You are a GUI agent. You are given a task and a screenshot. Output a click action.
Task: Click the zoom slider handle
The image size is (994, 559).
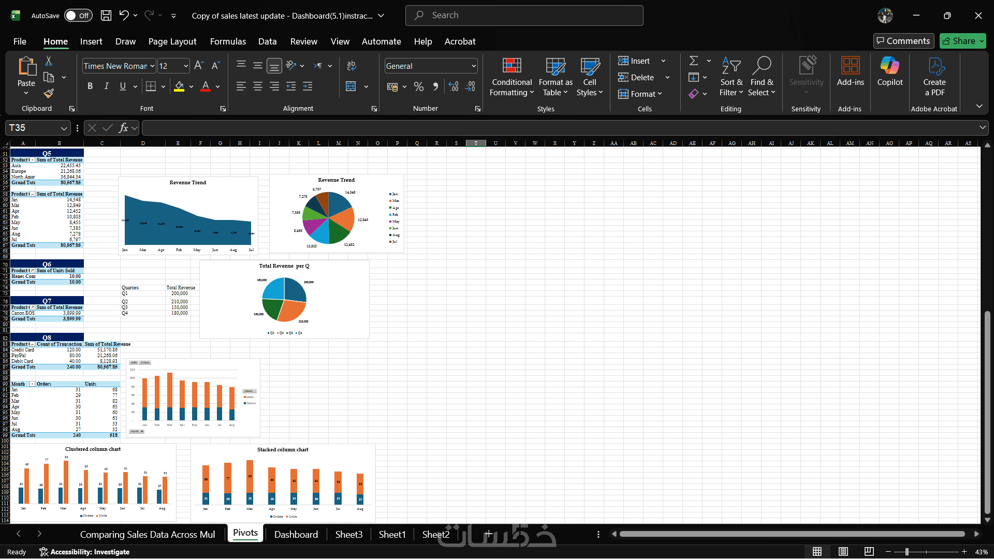[907, 552]
